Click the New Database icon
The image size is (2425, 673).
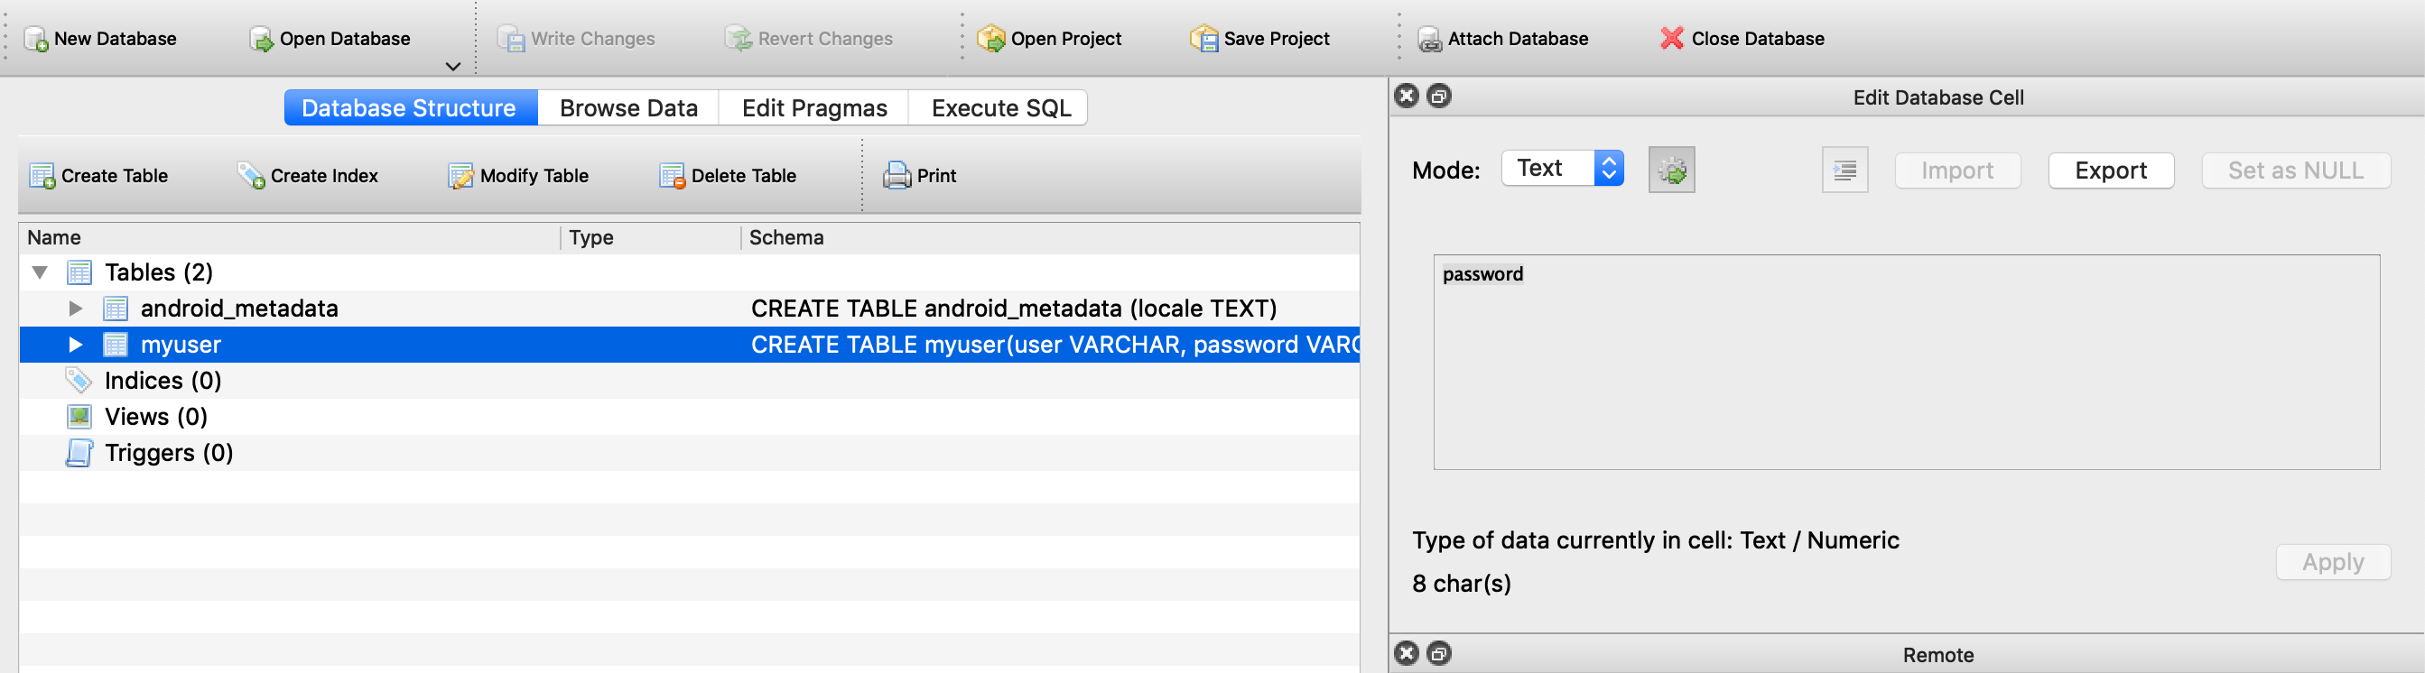pos(37,40)
